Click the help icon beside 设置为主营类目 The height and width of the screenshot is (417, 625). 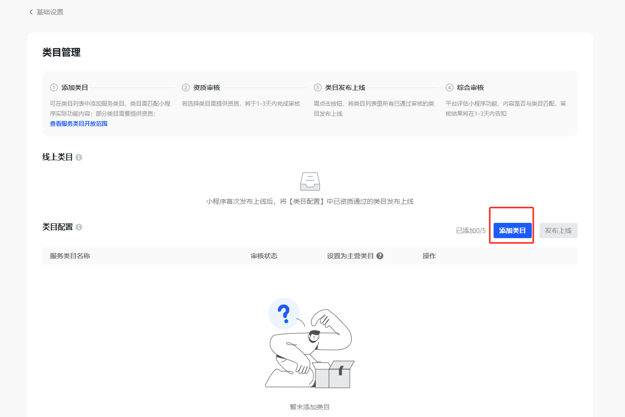(380, 256)
